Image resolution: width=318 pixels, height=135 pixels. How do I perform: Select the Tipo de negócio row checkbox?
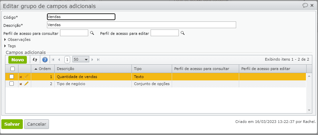[12, 84]
